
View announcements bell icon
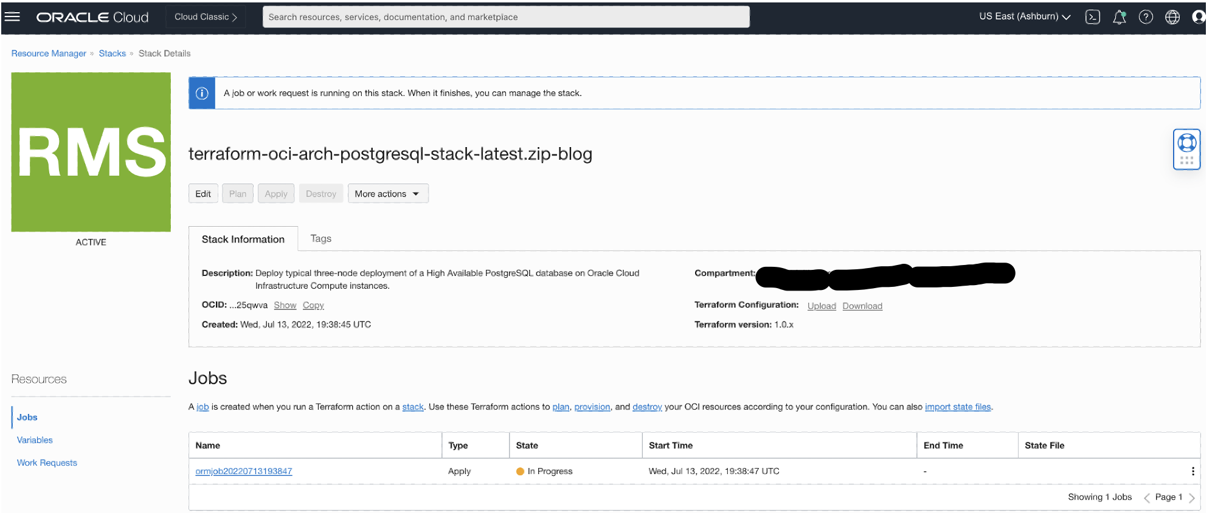click(x=1119, y=17)
